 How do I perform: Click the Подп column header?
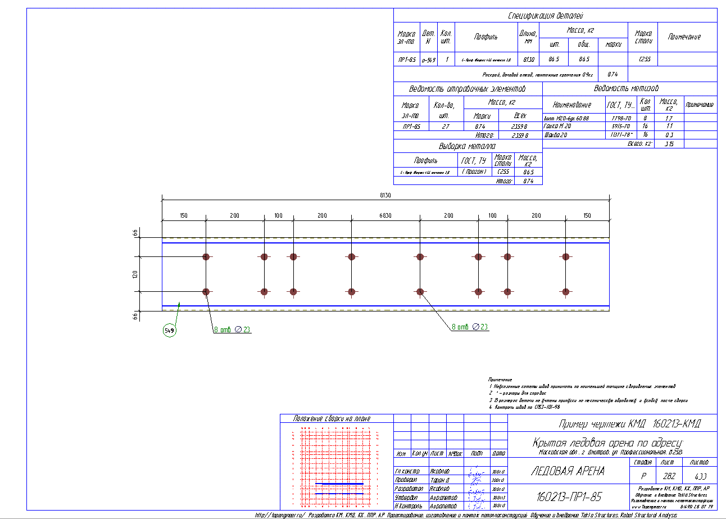477,453
